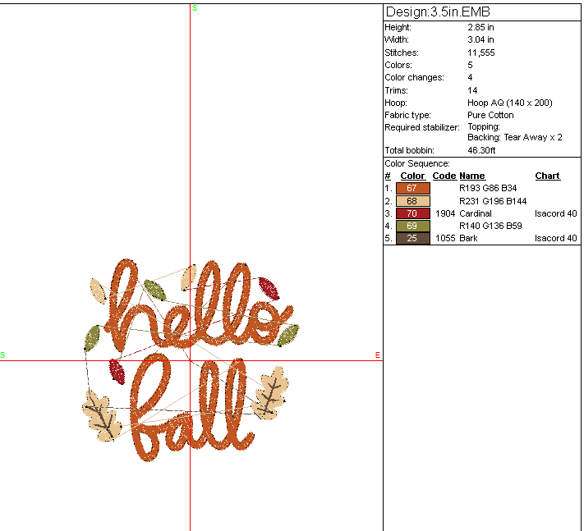Click the oak leaf at bottom left of the design
This screenshot has height=531, width=584.
point(102,416)
